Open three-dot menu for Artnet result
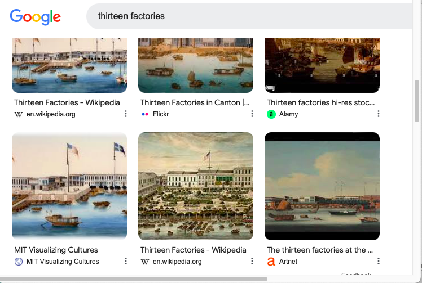 379,262
